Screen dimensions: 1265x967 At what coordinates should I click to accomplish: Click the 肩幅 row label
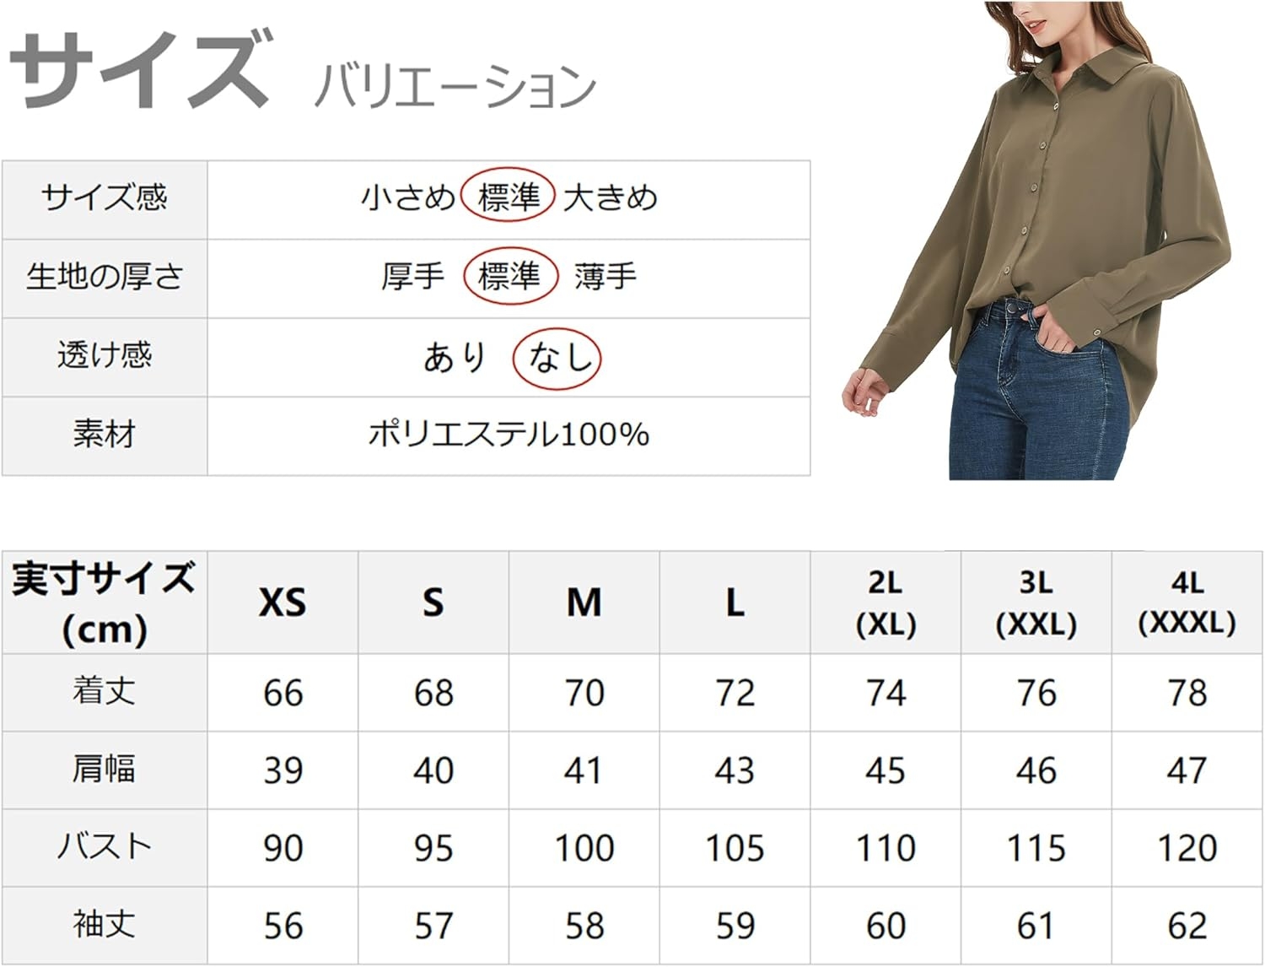coord(105,770)
